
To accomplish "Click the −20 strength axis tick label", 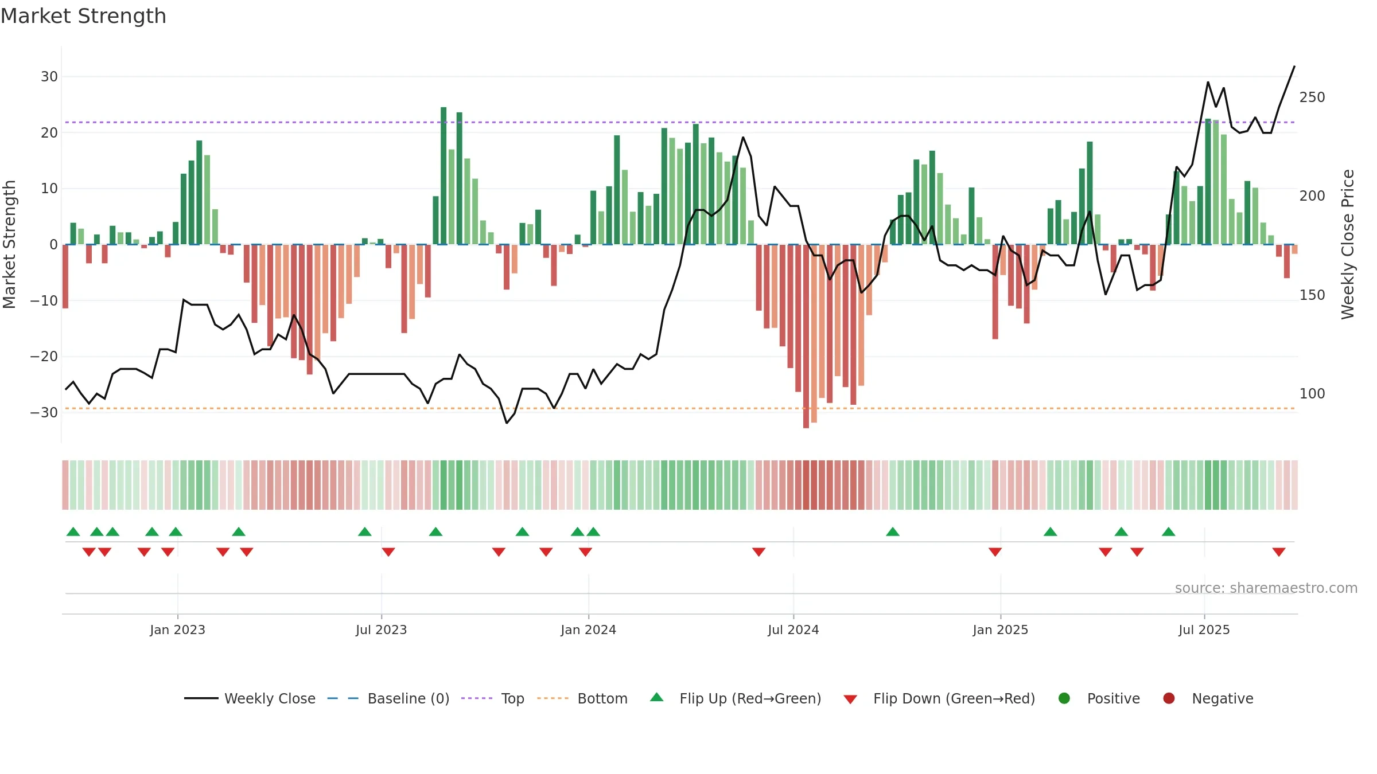I will [44, 357].
